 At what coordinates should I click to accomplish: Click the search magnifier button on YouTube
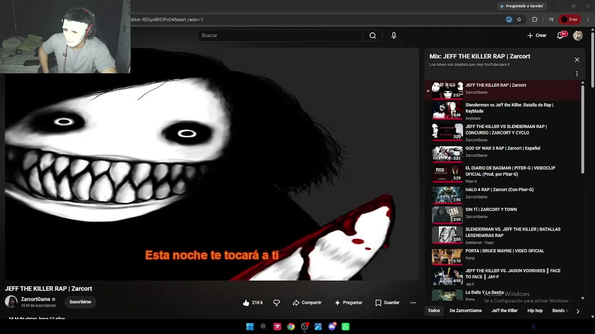click(x=372, y=35)
